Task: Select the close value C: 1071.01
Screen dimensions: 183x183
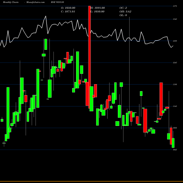Action: click(x=68, y=11)
